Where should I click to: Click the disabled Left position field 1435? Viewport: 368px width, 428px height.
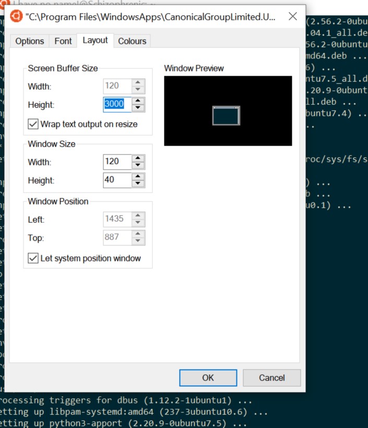(x=117, y=219)
